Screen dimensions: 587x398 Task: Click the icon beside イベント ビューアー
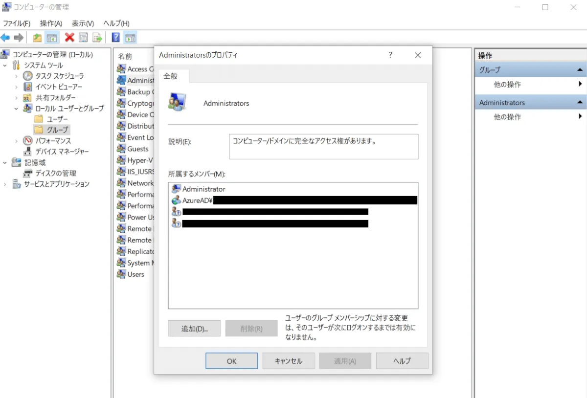pyautogui.click(x=28, y=87)
